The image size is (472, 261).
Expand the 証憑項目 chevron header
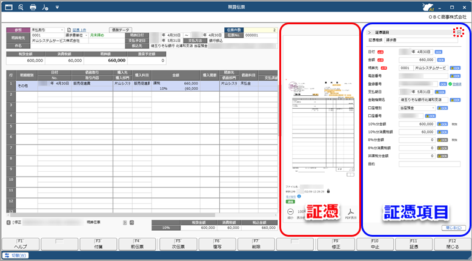coord(370,32)
